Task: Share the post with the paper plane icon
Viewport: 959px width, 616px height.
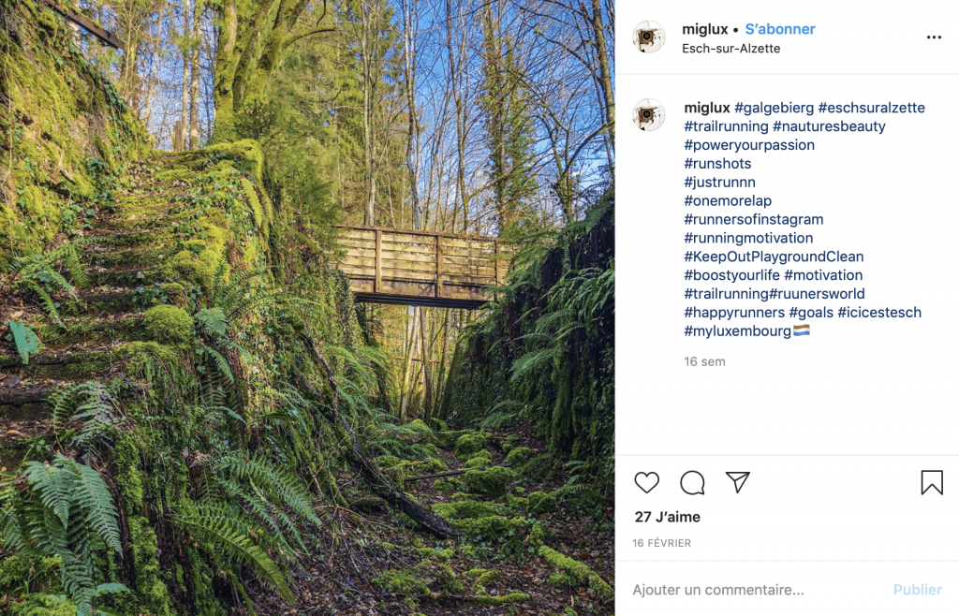Action: tap(738, 482)
